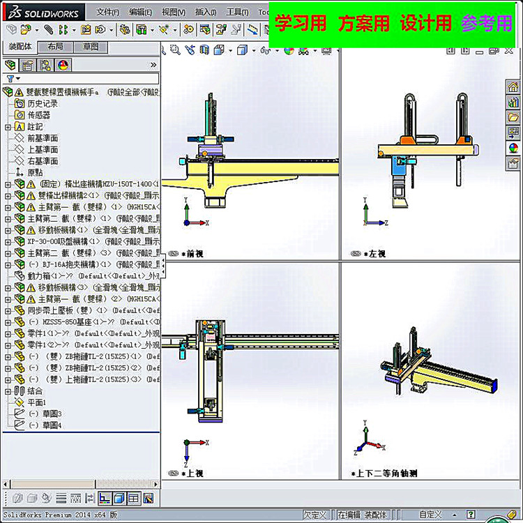Viewport: 523px width, 523px height.
Task: Open the filter funnel dropdown in feature tree
Action: click(13, 79)
